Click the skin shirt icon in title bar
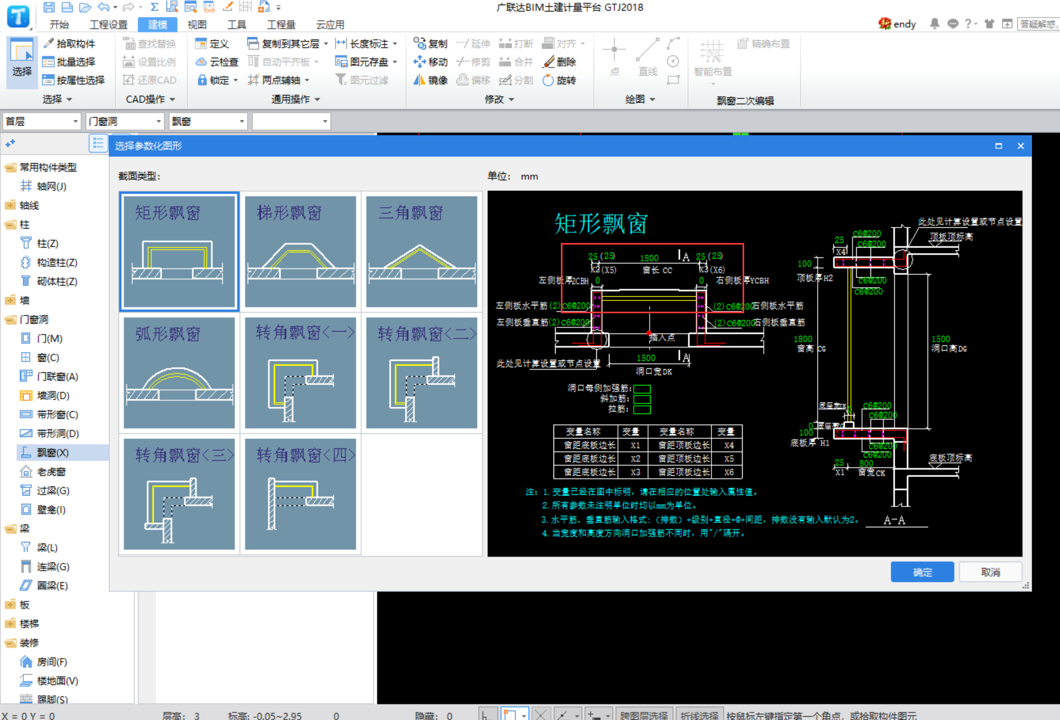Viewport: 1060px width, 720px height. [989, 23]
